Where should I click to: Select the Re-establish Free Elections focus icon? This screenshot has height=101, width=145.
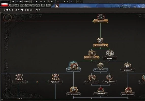coord(110,53)
